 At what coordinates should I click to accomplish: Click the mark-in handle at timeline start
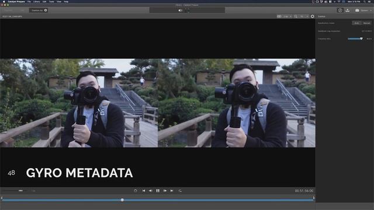[x=2, y=198]
